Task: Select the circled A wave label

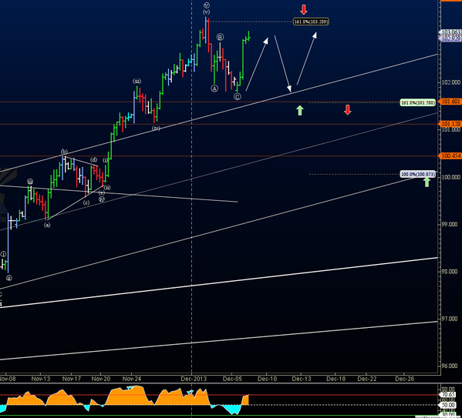Action: coord(214,89)
